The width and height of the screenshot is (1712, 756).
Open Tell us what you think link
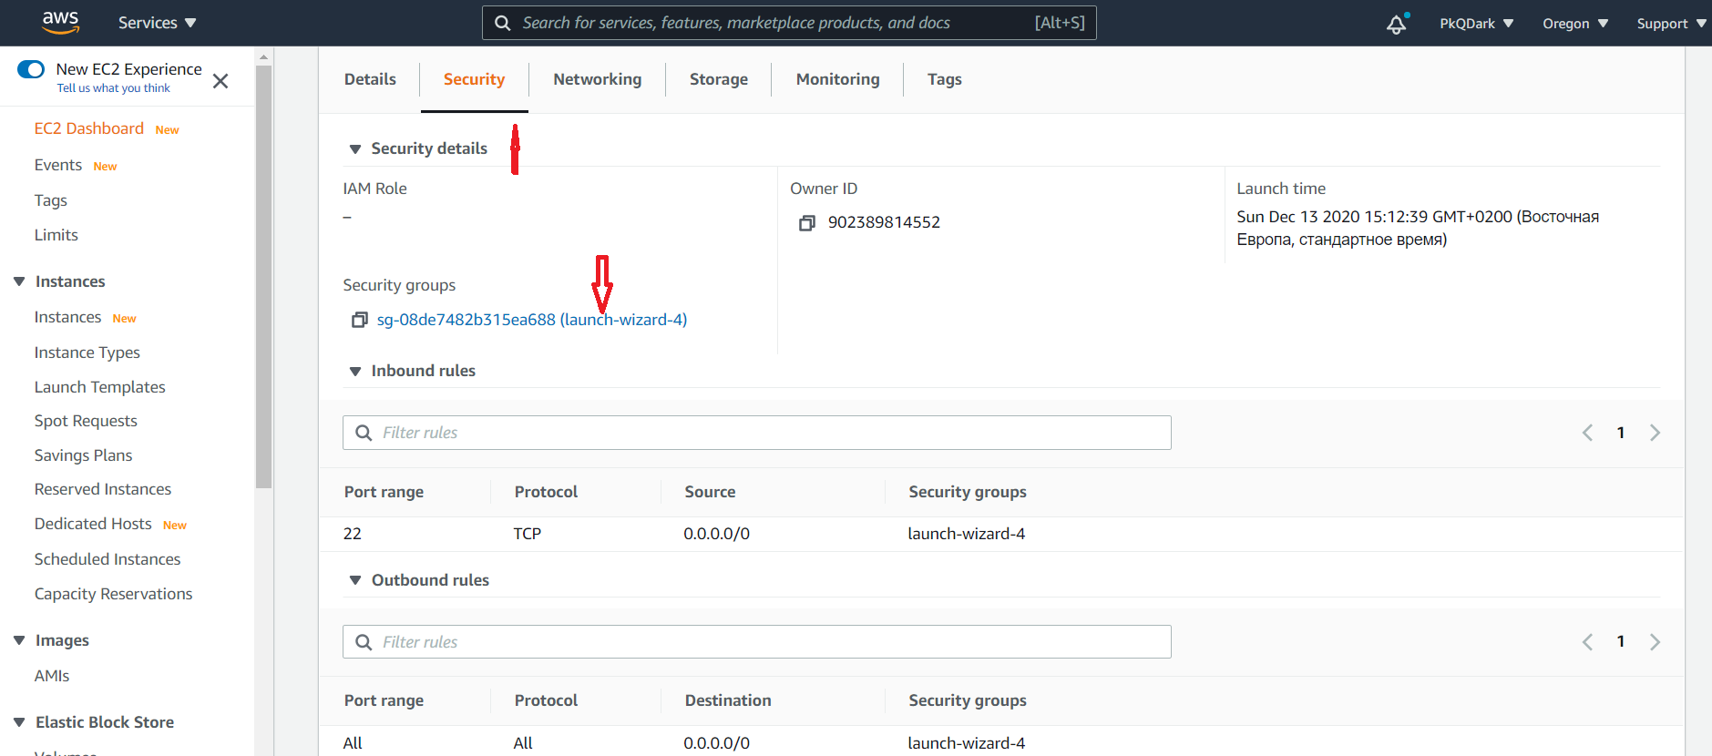tap(114, 88)
